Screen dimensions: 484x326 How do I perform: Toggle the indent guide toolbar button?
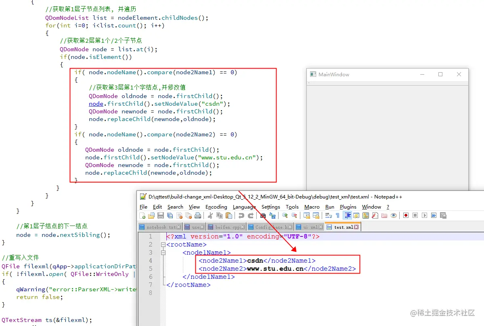[347, 215]
